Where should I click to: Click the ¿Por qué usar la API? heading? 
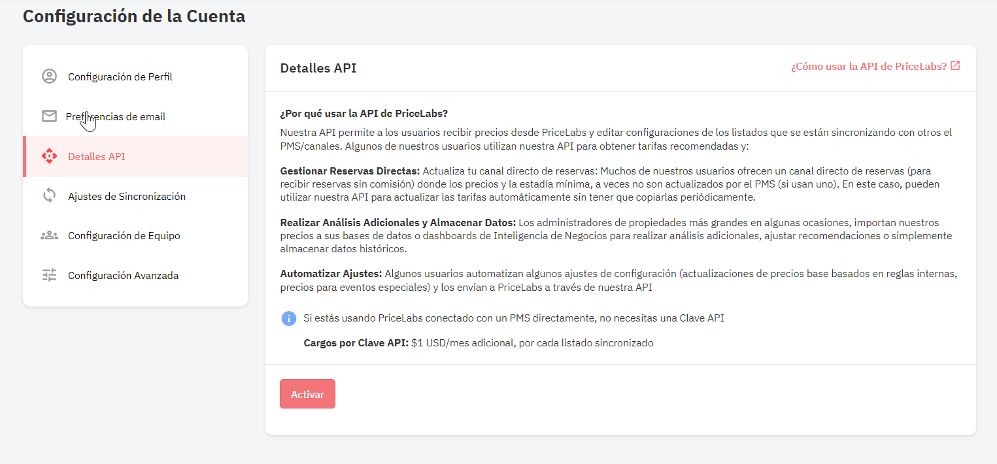click(x=363, y=113)
